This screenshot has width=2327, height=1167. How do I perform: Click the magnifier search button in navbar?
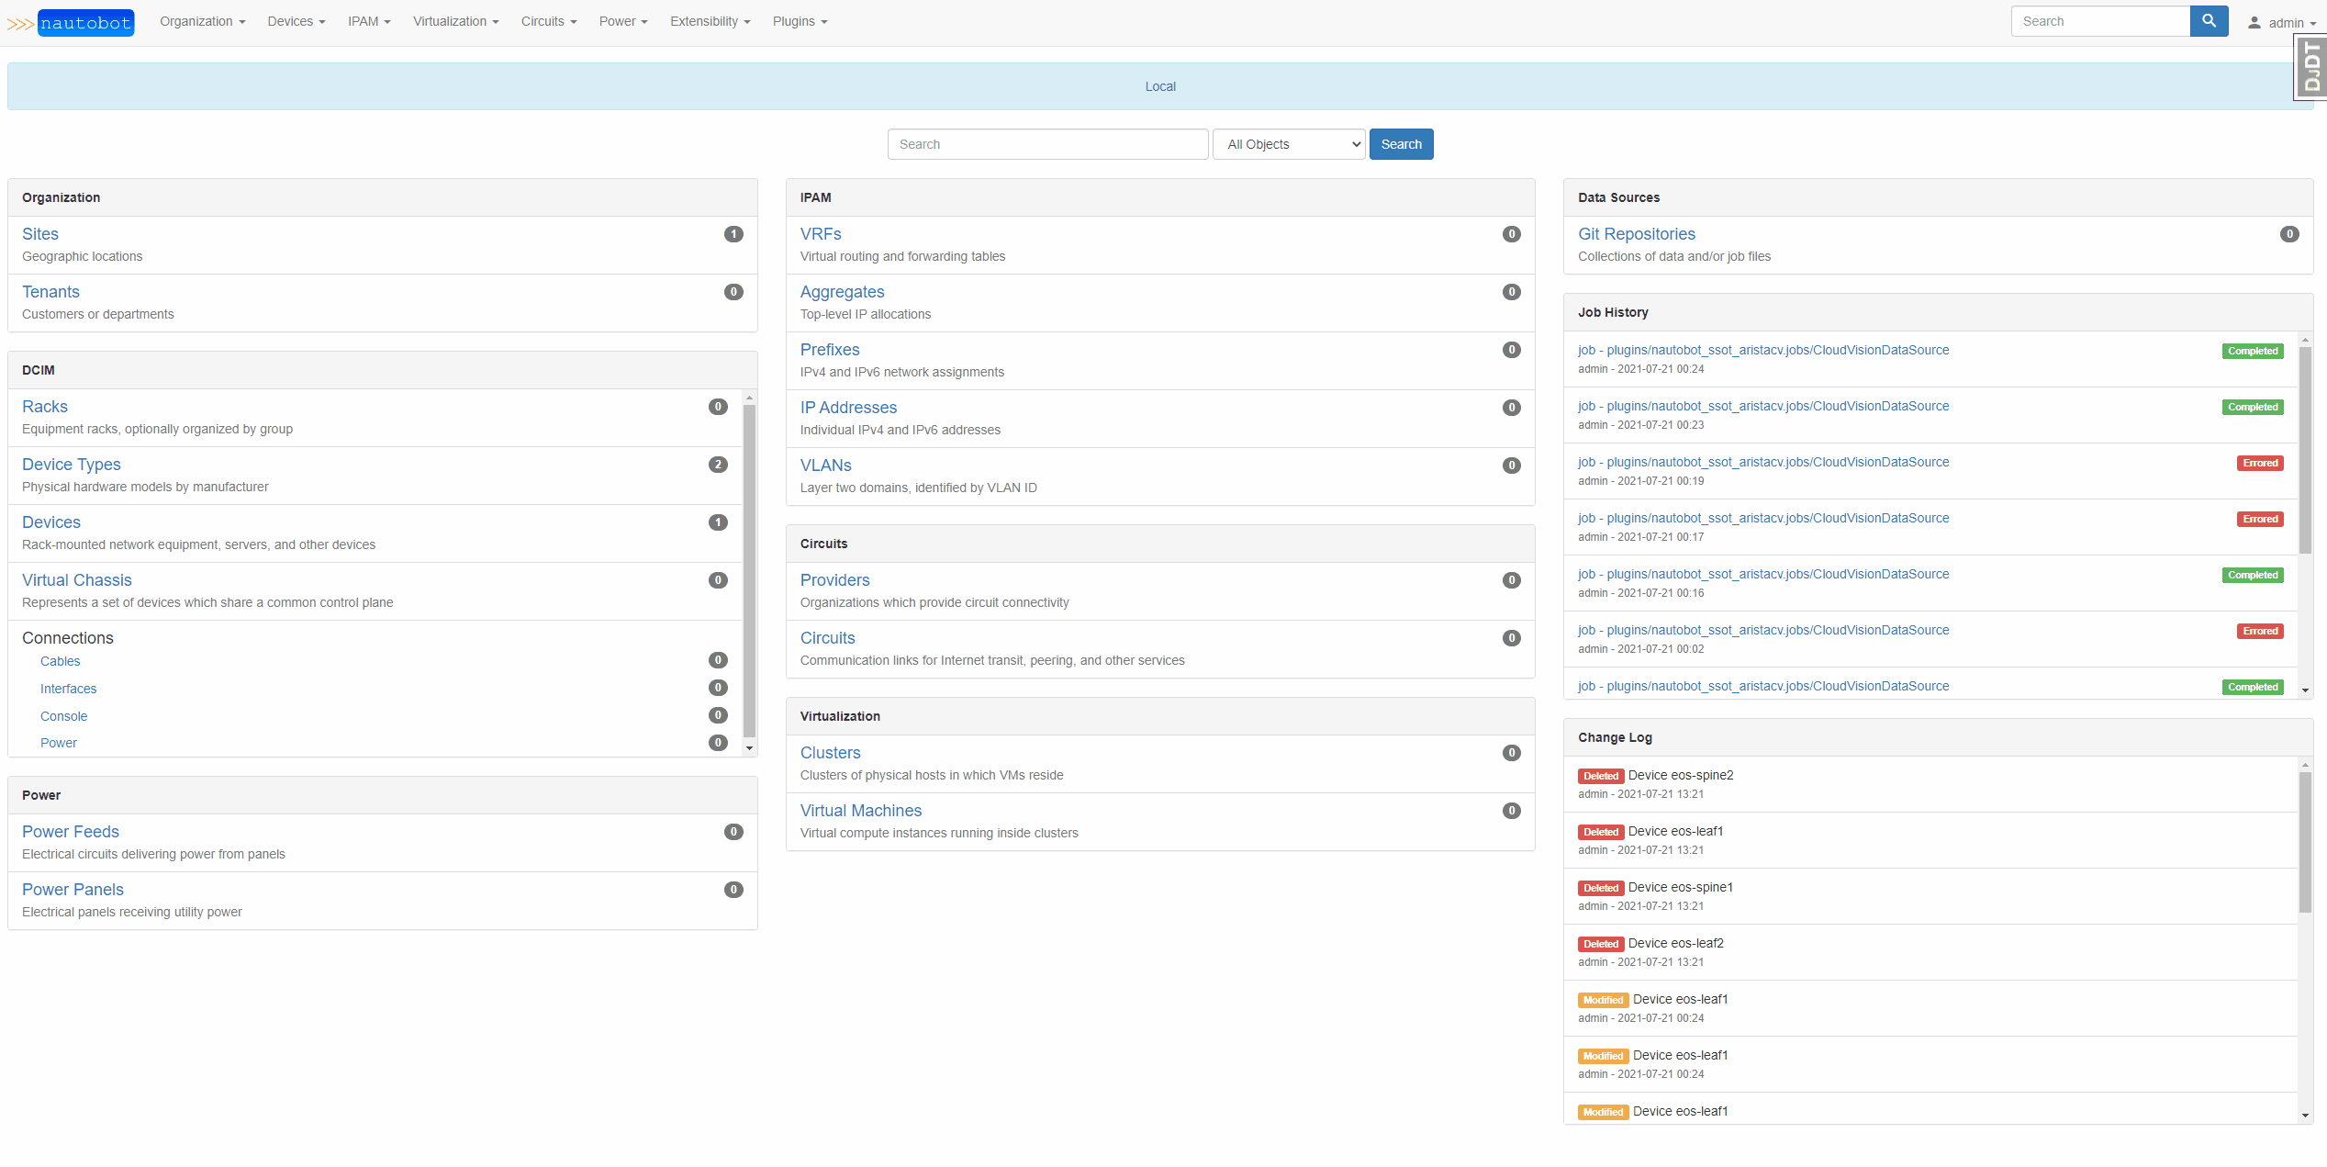point(2209,21)
